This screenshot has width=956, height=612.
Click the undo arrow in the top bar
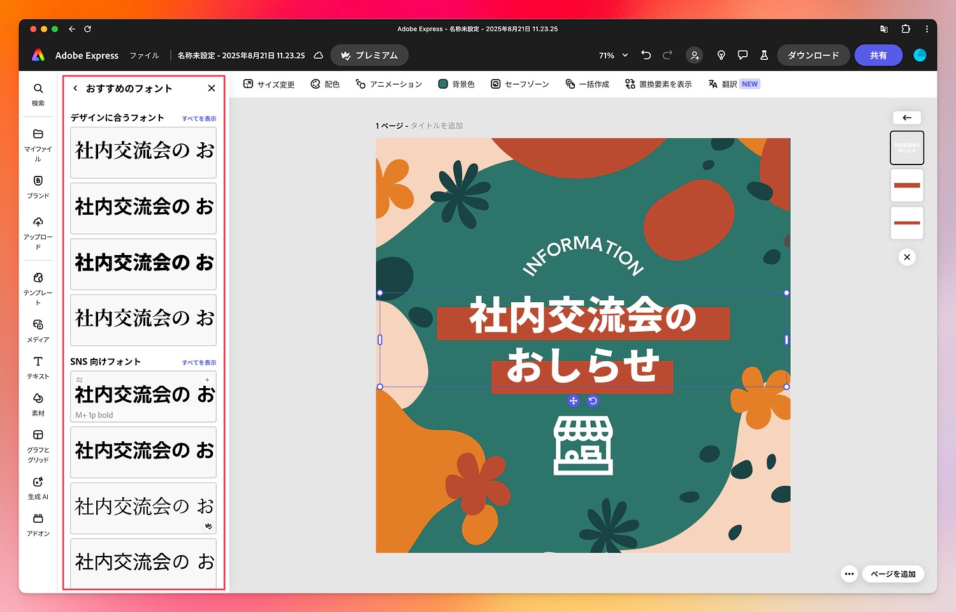coord(646,55)
